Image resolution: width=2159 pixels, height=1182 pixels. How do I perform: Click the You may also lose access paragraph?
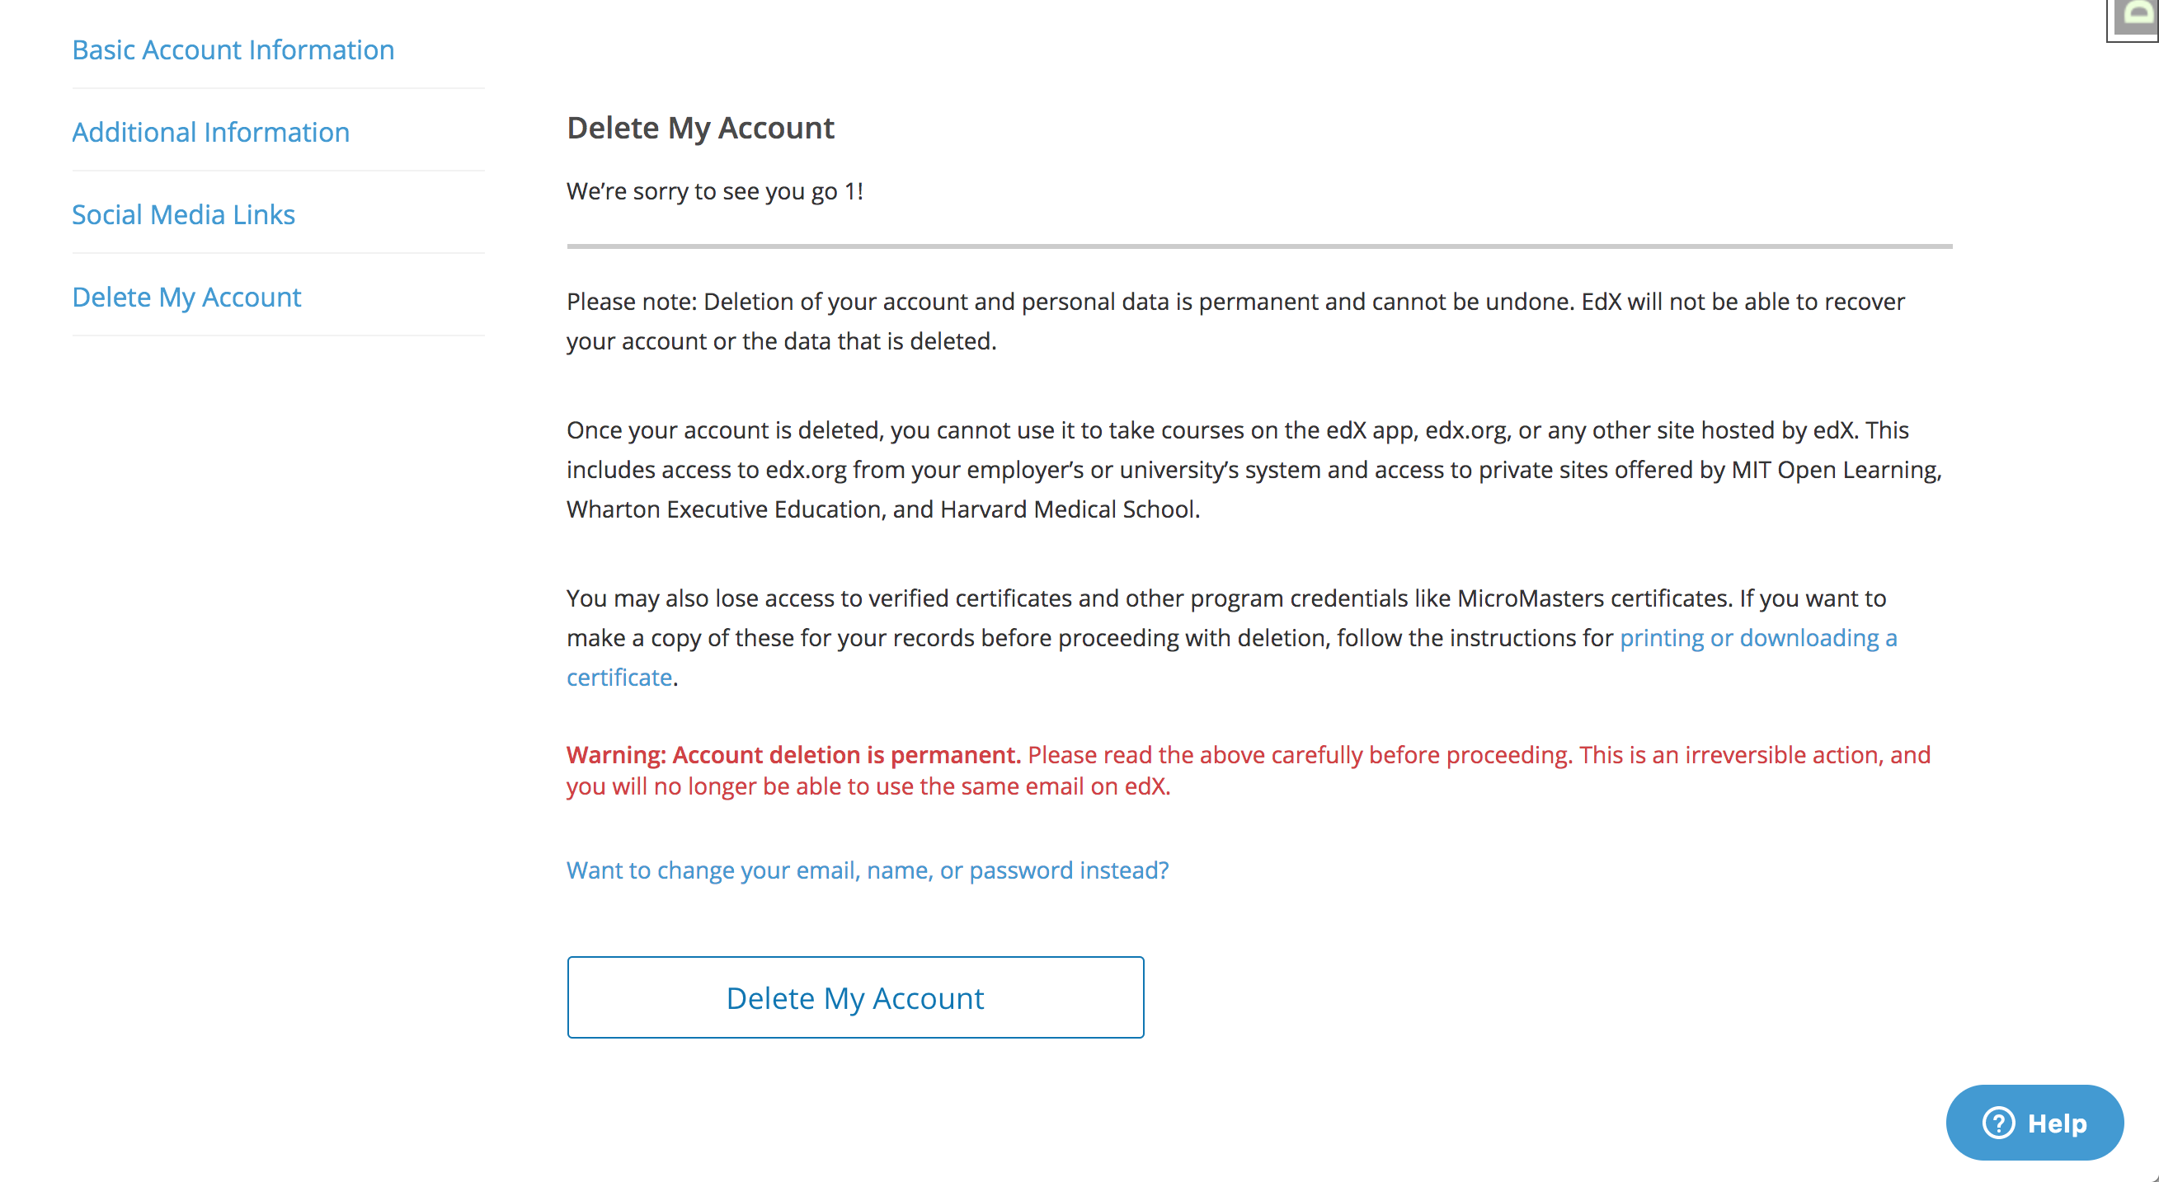[1232, 637]
